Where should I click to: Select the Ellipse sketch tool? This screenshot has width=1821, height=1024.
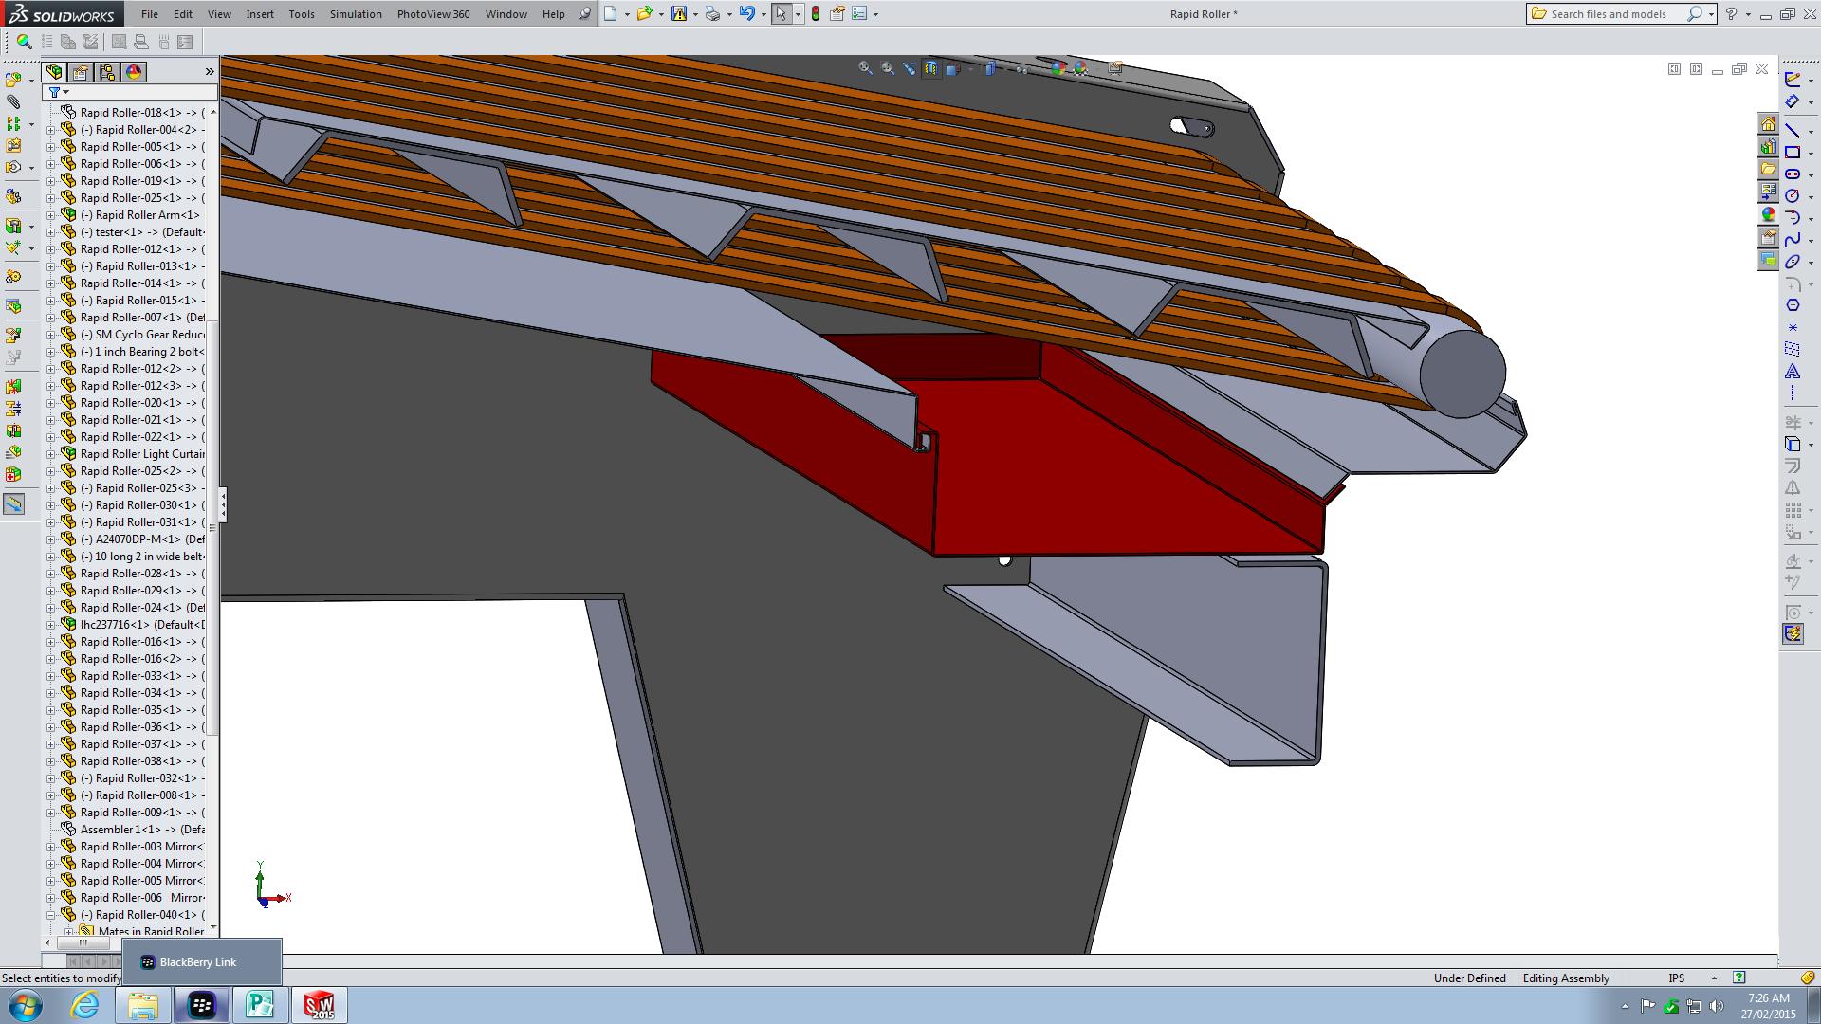1793,262
